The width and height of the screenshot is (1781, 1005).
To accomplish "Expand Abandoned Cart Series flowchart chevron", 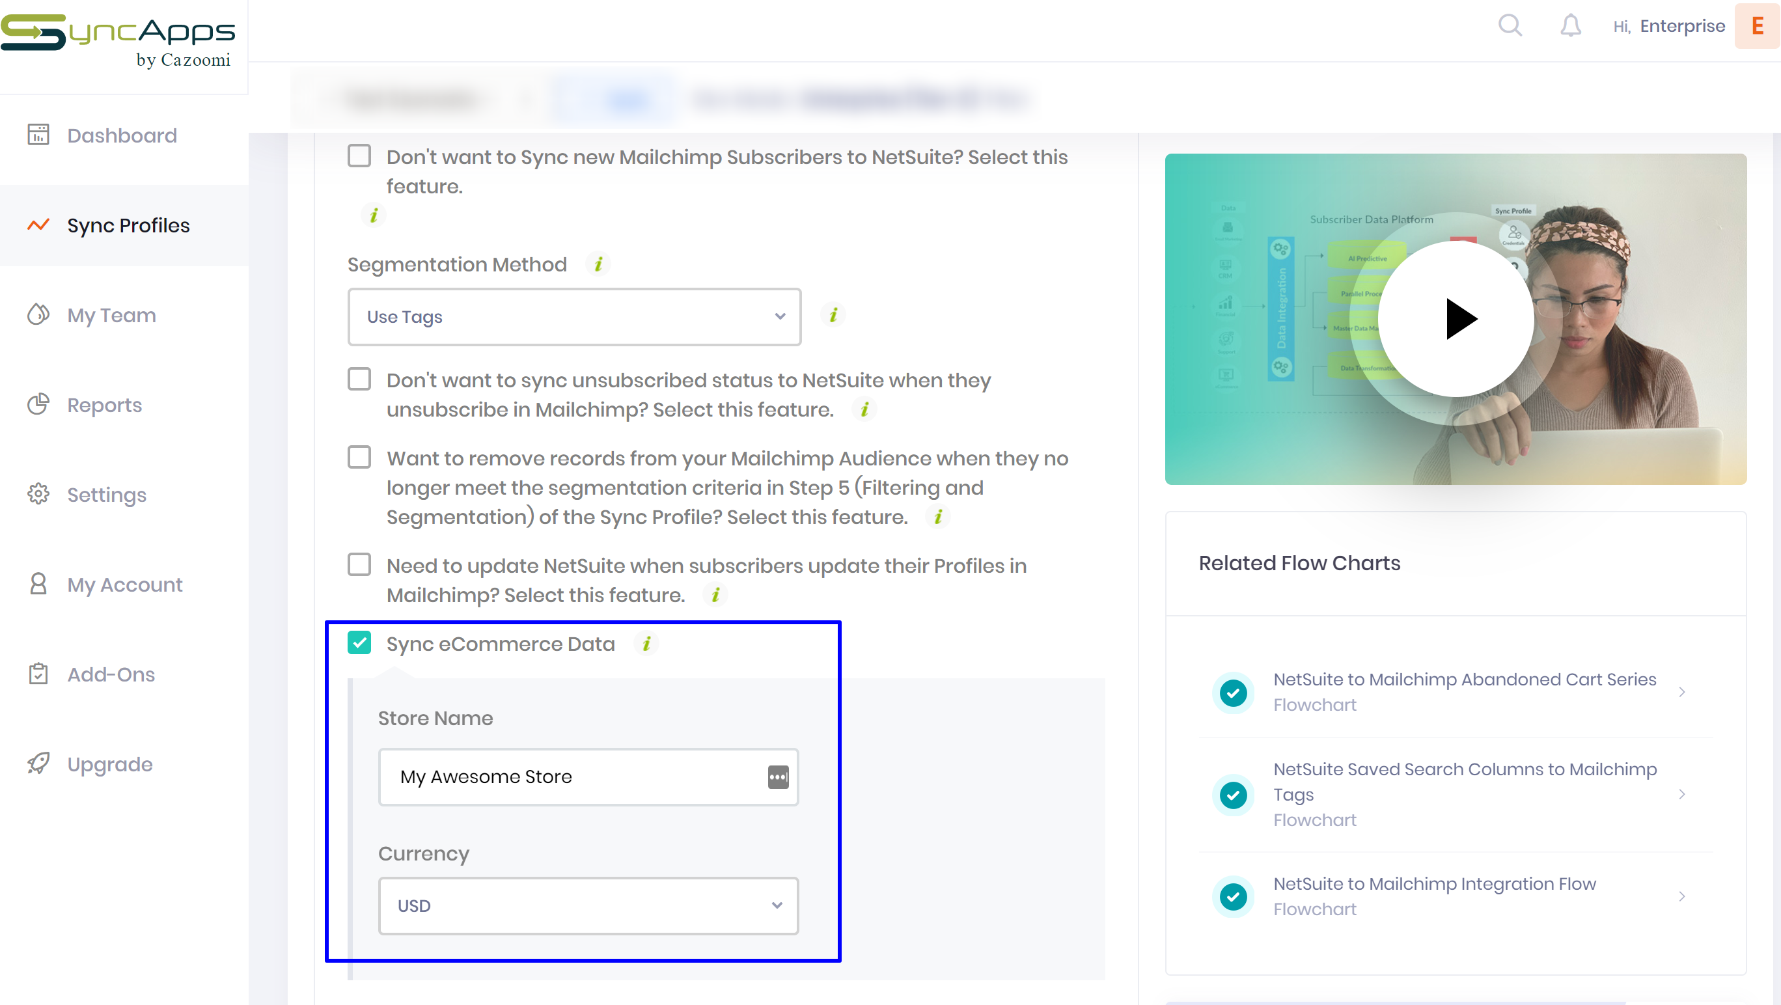I will point(1681,692).
